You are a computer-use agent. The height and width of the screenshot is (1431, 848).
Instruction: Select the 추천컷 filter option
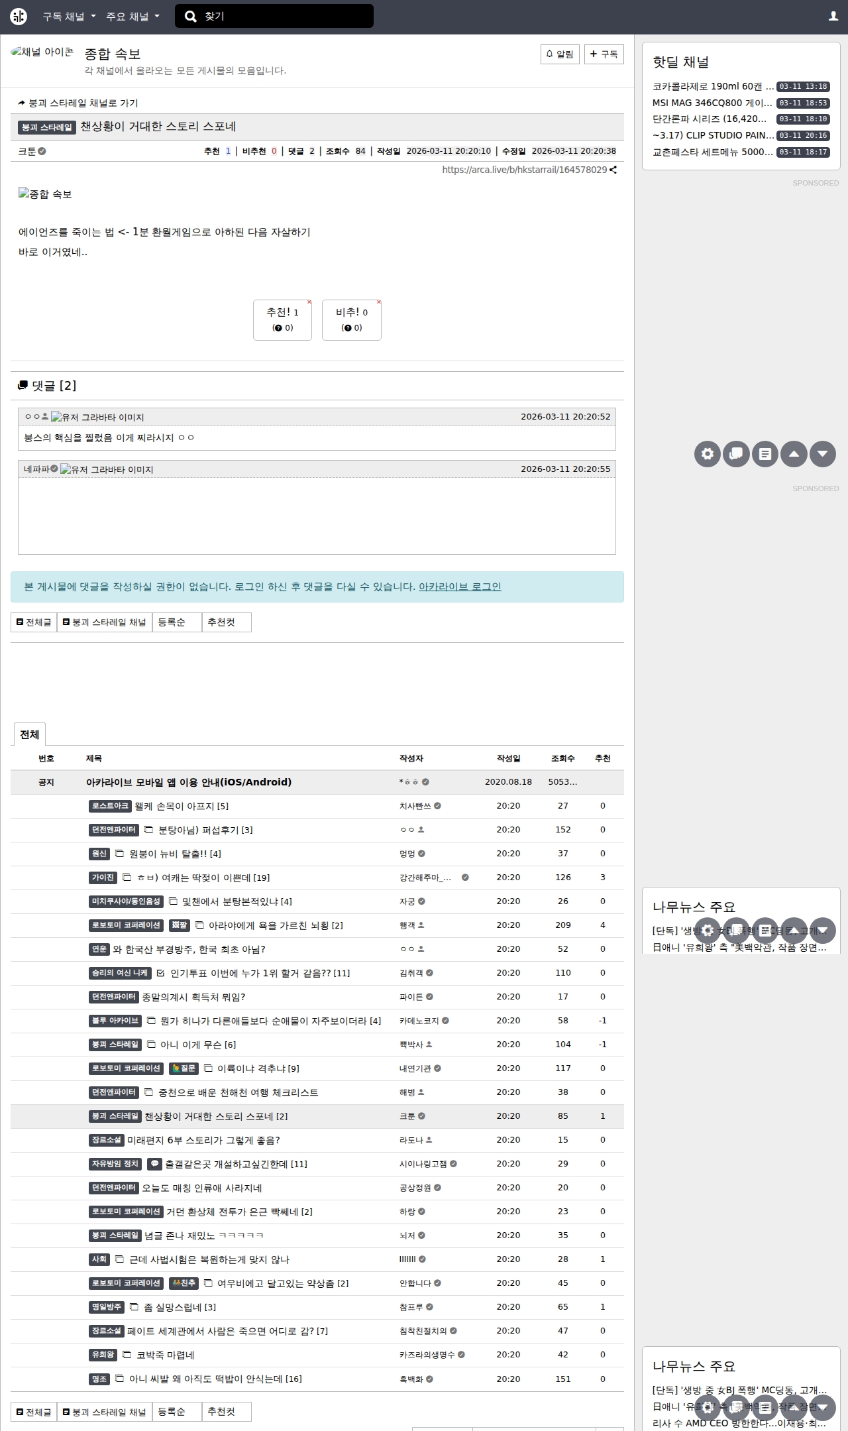coord(226,622)
